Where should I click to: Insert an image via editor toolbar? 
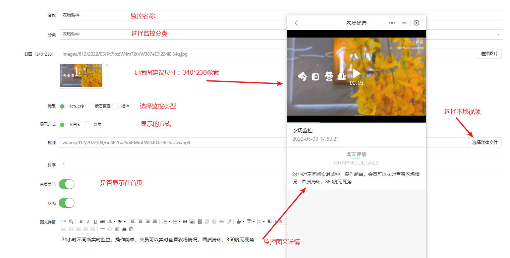click(x=192, y=221)
